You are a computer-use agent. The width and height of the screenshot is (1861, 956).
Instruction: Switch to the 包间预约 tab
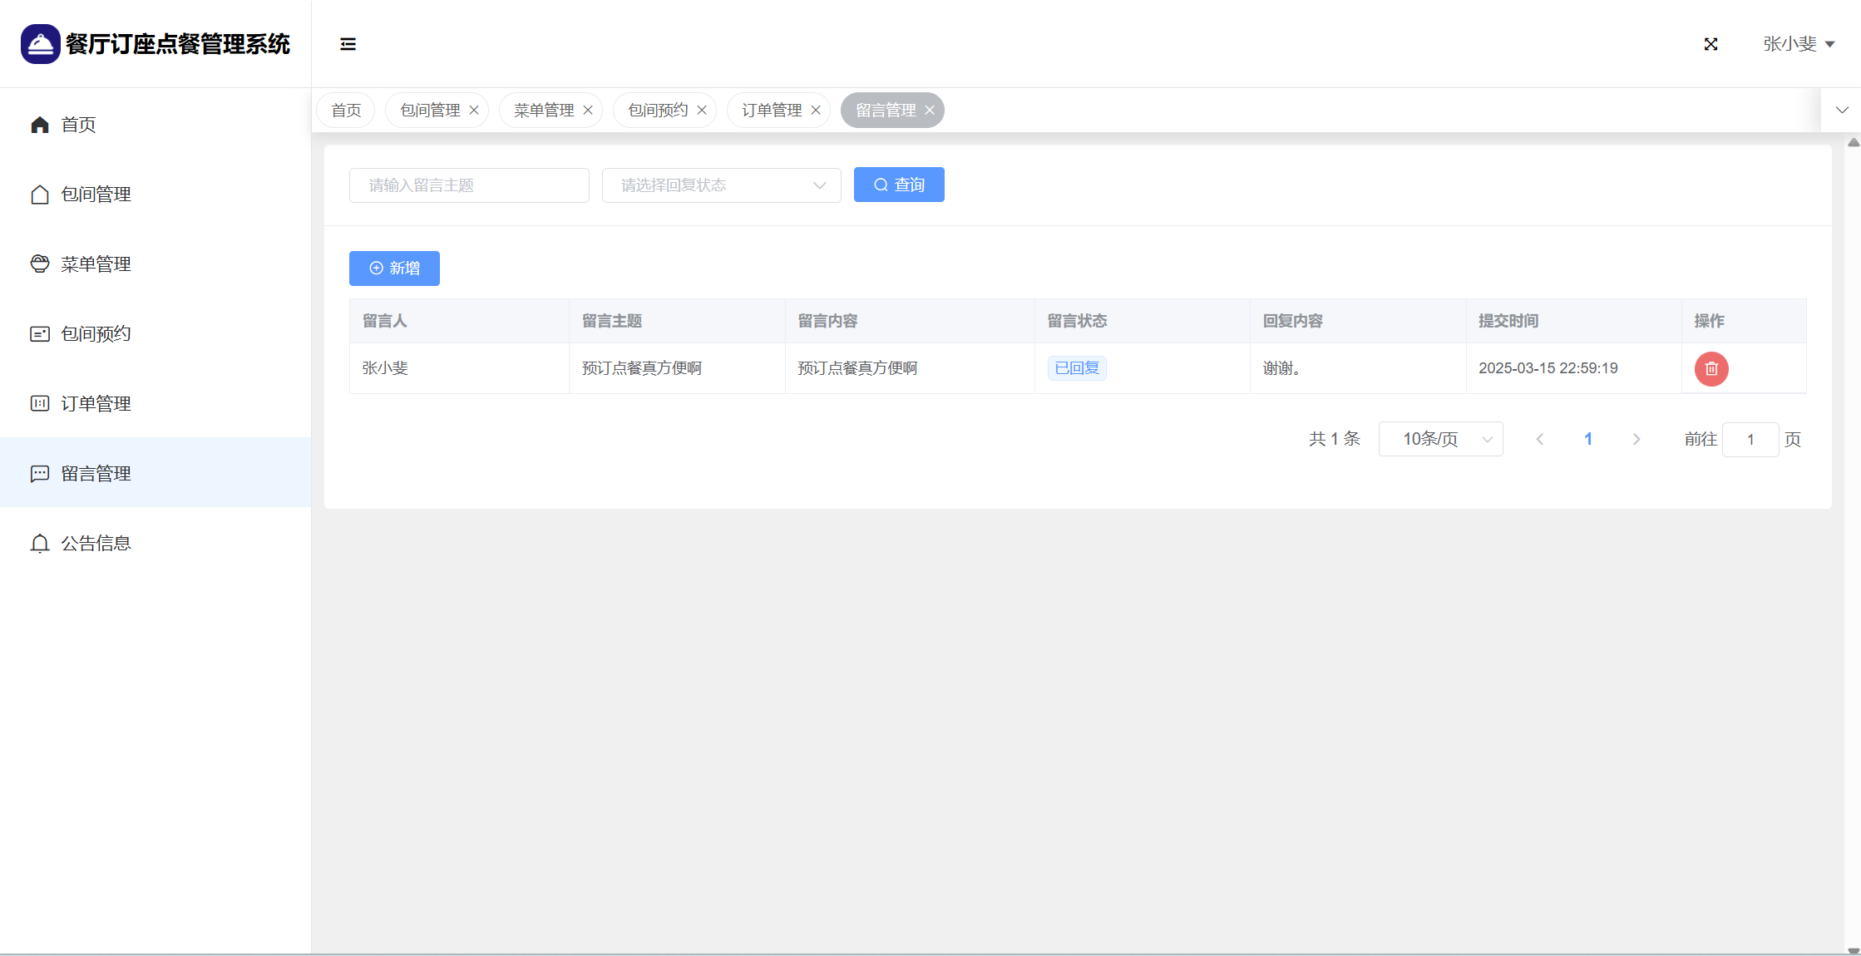658,111
